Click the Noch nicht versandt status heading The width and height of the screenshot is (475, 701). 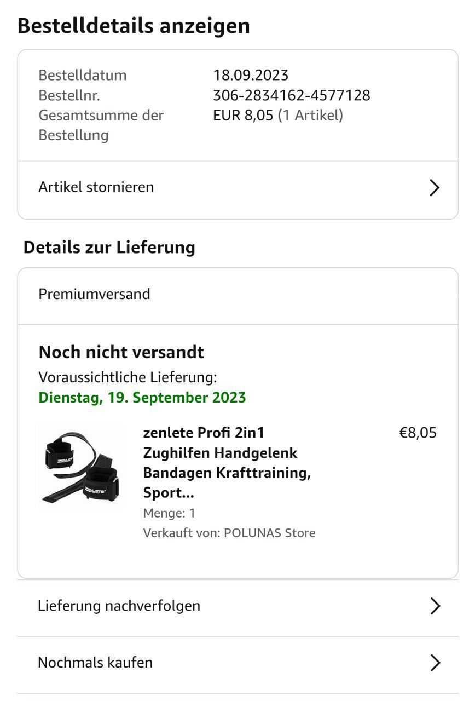(x=121, y=352)
